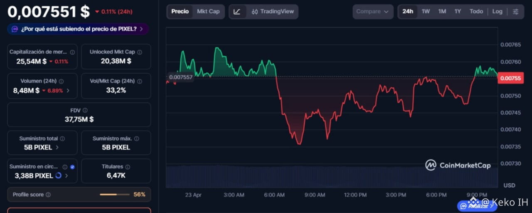This screenshot has height=213, width=532.
Task: Open chart settings sliders icon
Action: coord(515,12)
